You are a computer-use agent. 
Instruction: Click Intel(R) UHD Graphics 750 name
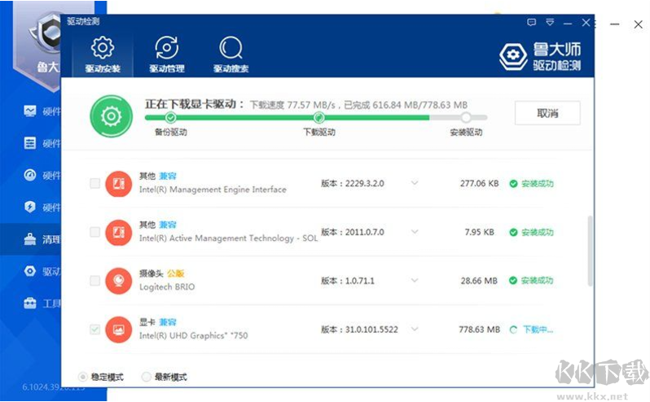click(x=193, y=336)
